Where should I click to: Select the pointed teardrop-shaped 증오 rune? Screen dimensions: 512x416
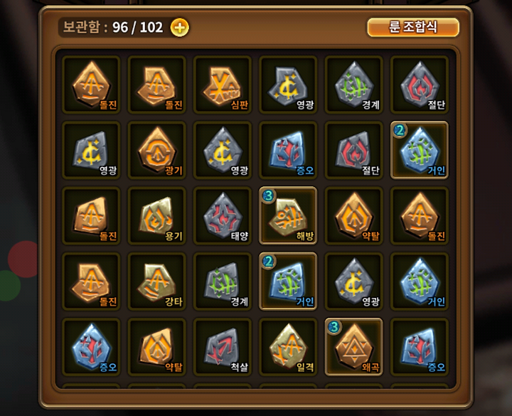pyautogui.click(x=91, y=347)
